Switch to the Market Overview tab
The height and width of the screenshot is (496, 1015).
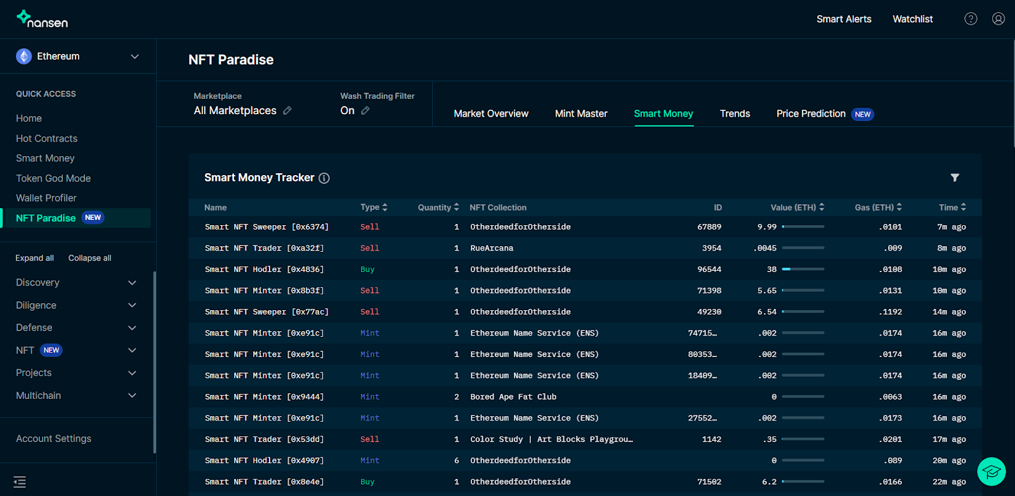point(490,114)
